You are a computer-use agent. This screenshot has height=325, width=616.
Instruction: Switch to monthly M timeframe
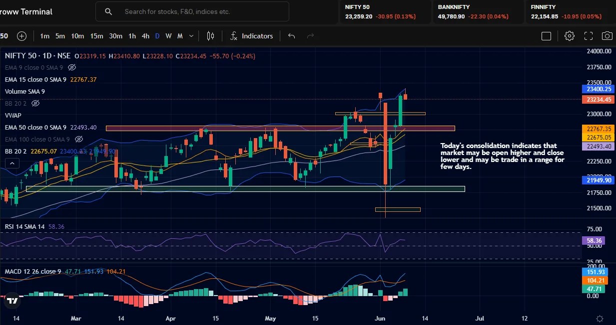coord(180,36)
